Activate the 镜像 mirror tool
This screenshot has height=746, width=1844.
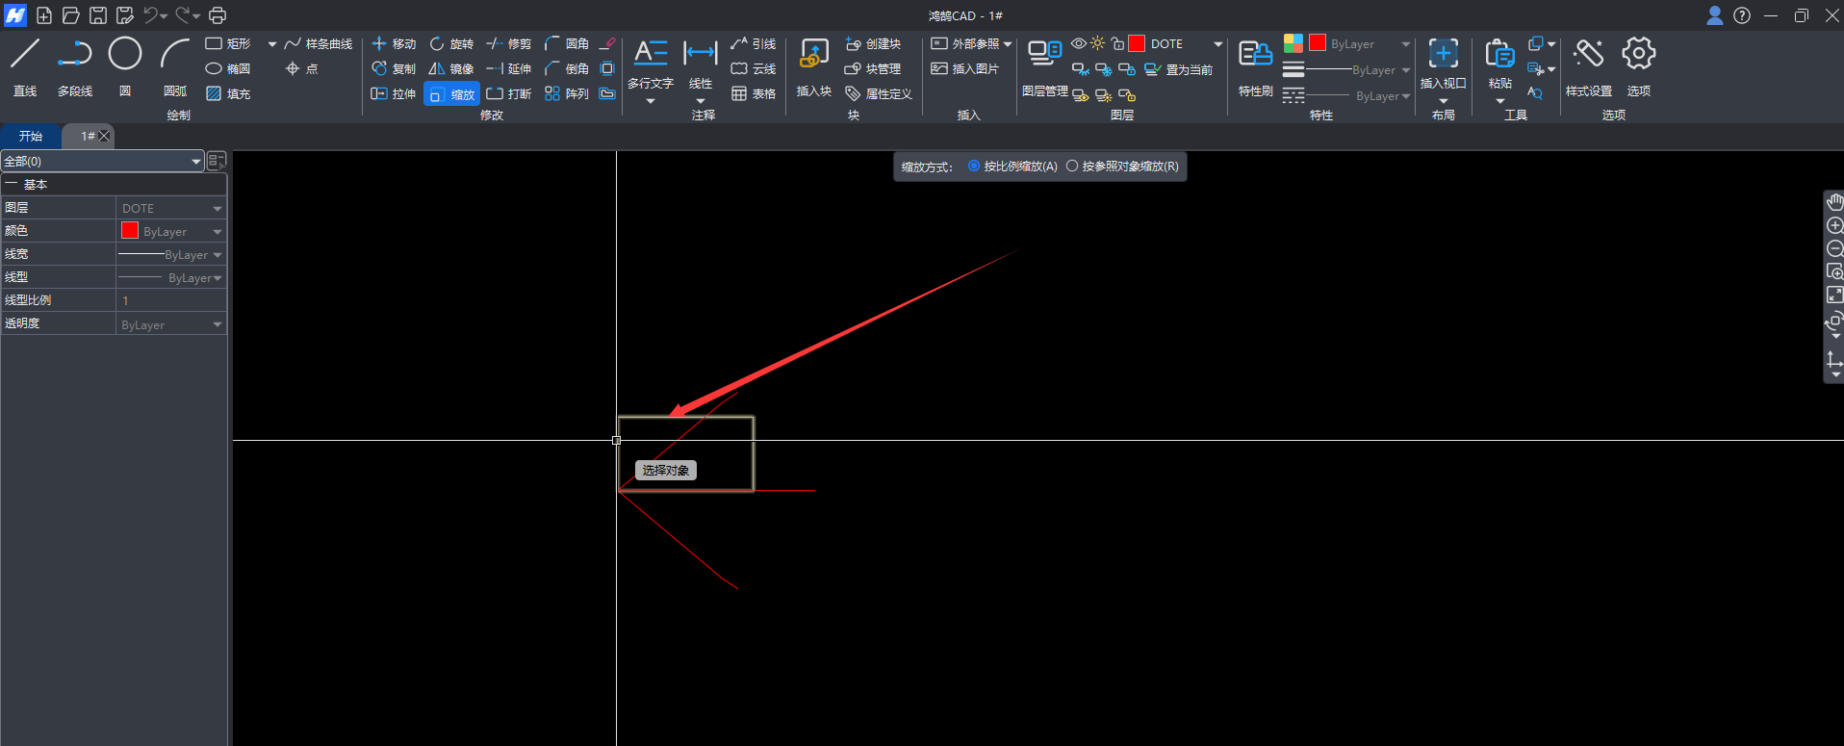click(x=451, y=69)
